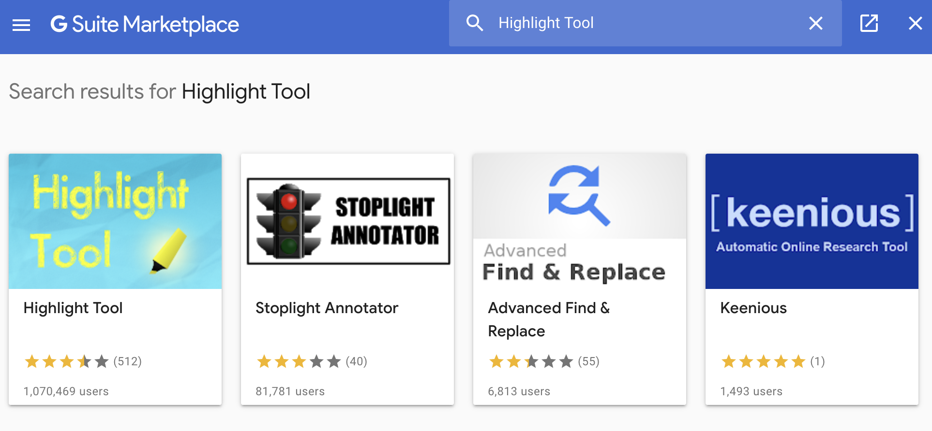Open the hamburger navigation menu
The height and width of the screenshot is (431, 932).
21,25
